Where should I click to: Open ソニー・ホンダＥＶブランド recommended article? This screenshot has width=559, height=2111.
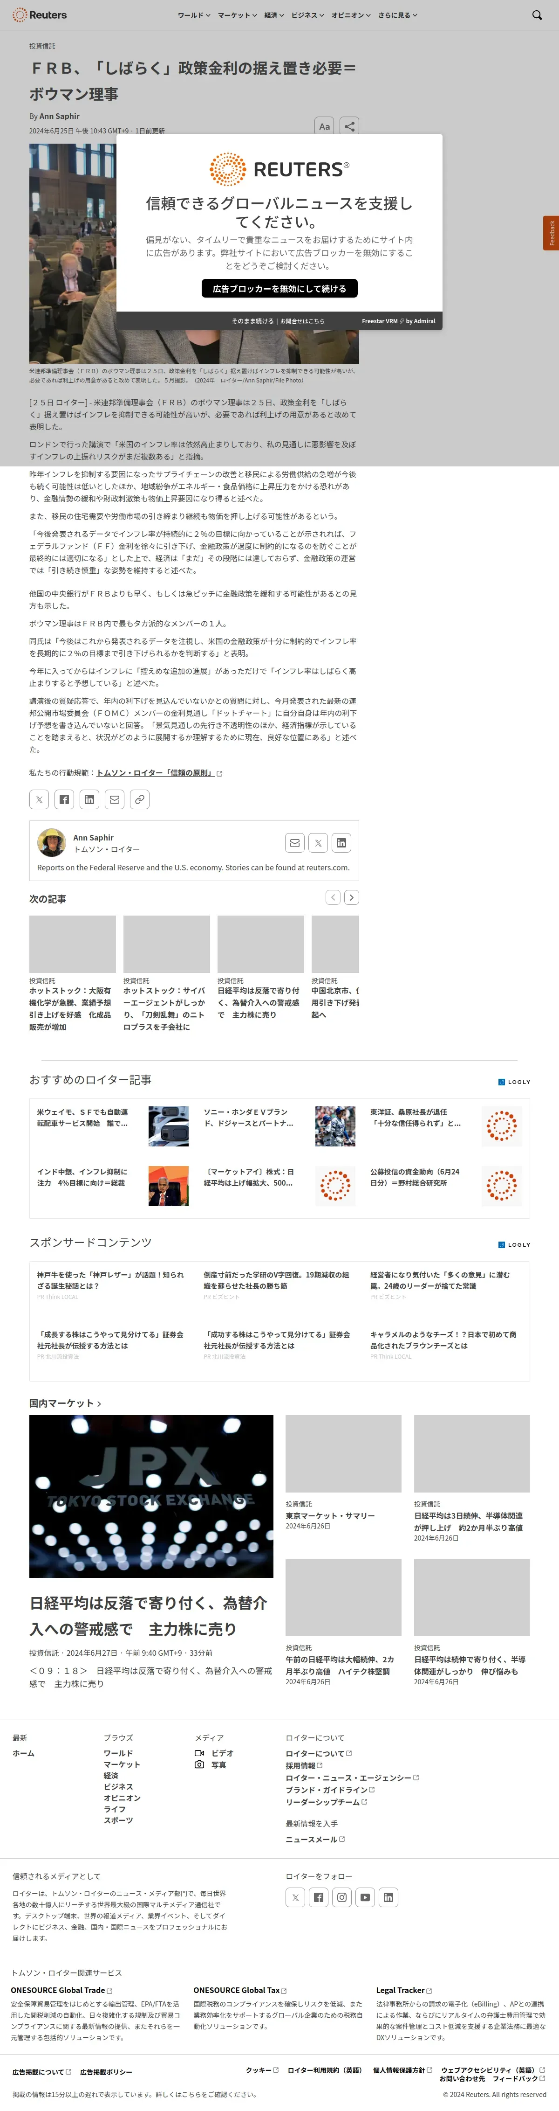[248, 1118]
